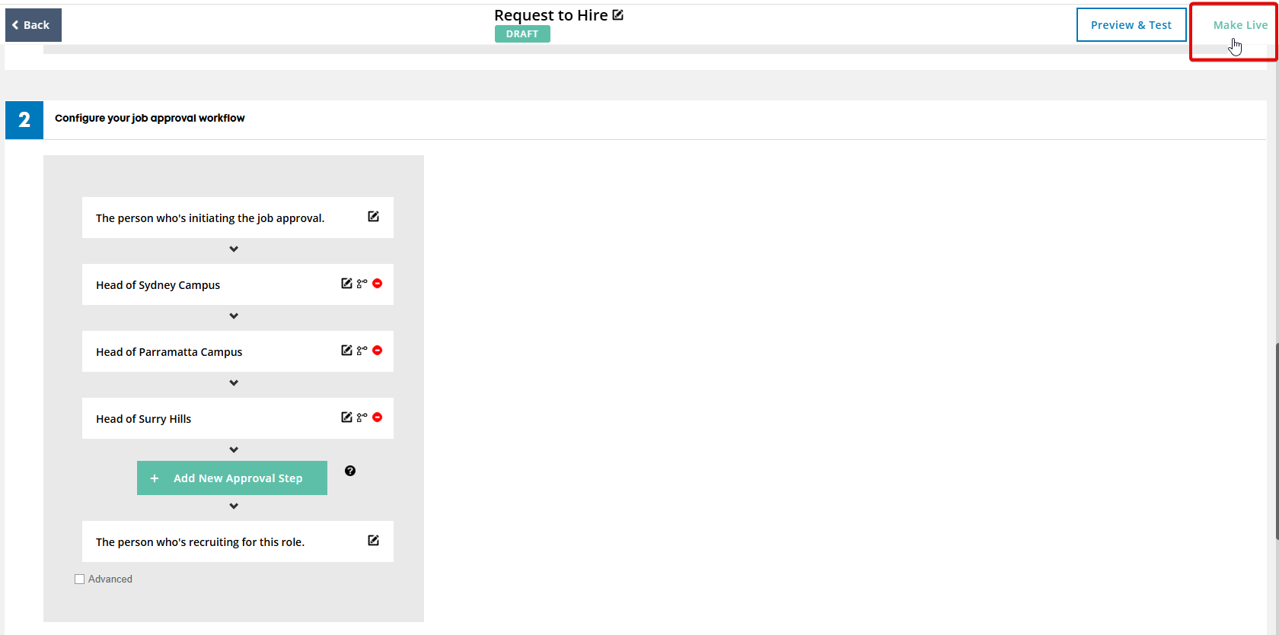
Task: Add New Approval Step
Action: (232, 478)
